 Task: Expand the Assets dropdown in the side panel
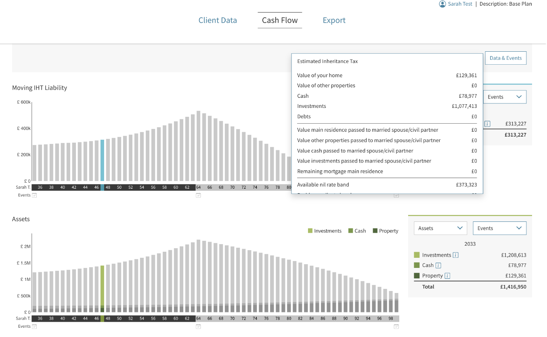pos(440,228)
